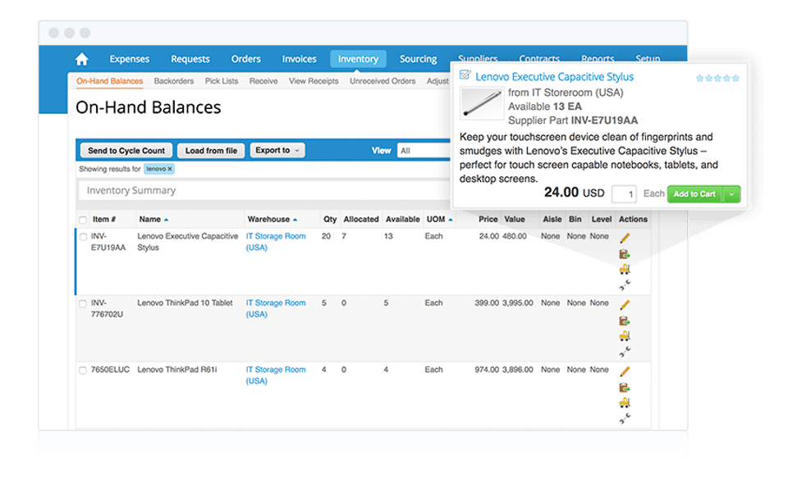Switch to On-Hand Balances subtab
Screen dimensions: 788x482
pos(109,81)
